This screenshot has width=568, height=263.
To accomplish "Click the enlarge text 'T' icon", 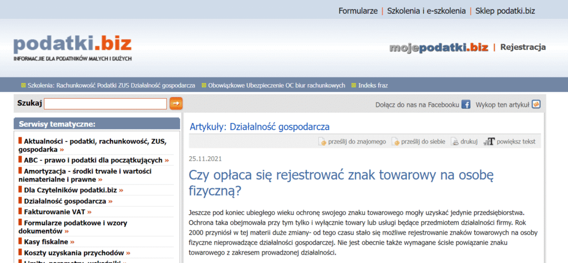I will 489,142.
